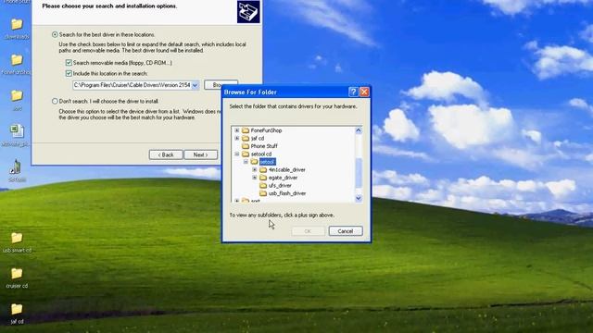Click the Browse For Folder help question mark
593x333 pixels.
pyautogui.click(x=353, y=92)
